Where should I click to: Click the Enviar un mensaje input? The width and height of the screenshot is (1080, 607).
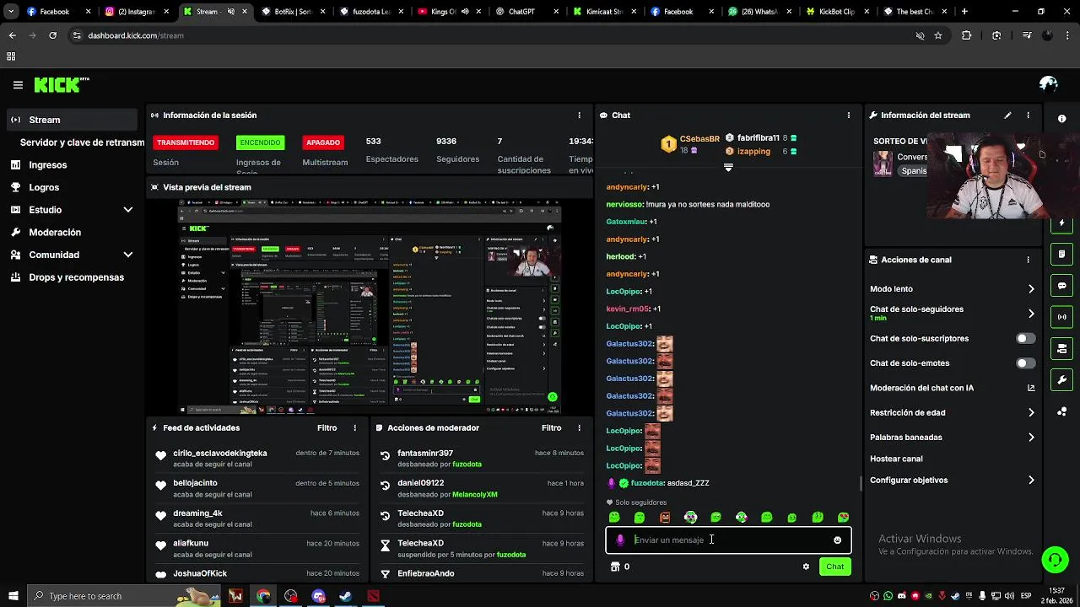point(728,540)
